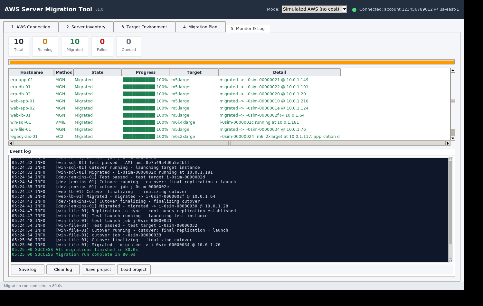
Task: Click the server table's scroll down arrow
Action: [x=453, y=138]
